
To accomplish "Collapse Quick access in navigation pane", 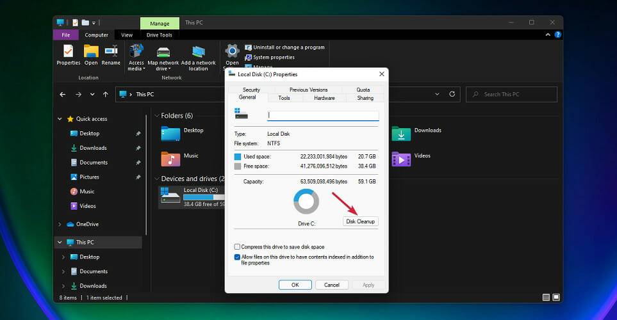I will tap(60, 119).
